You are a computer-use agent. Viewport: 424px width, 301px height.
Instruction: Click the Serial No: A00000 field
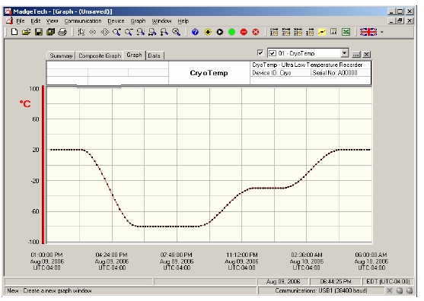[341, 73]
